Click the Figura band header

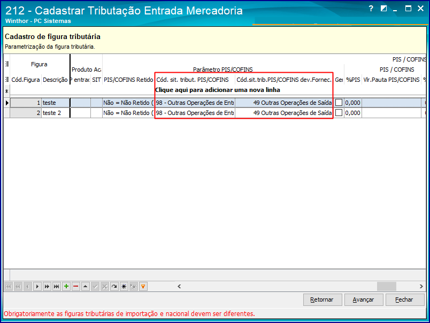point(39,64)
